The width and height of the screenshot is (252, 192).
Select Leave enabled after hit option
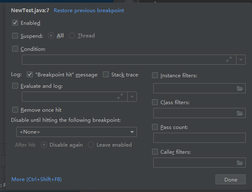tap(91, 145)
